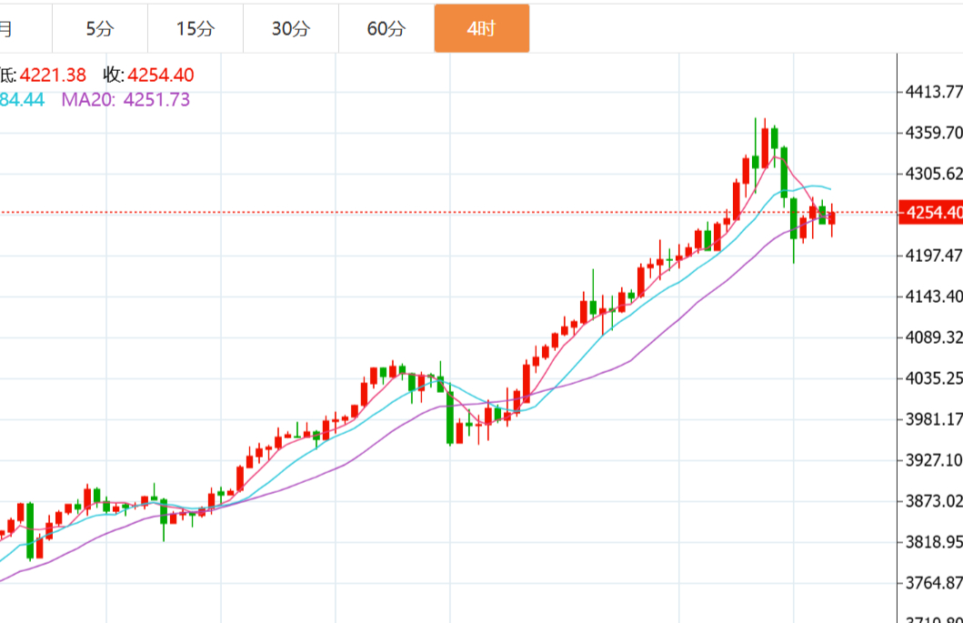Image resolution: width=963 pixels, height=623 pixels.
Task: Click the 4197.47 price axis label
Action: point(933,255)
